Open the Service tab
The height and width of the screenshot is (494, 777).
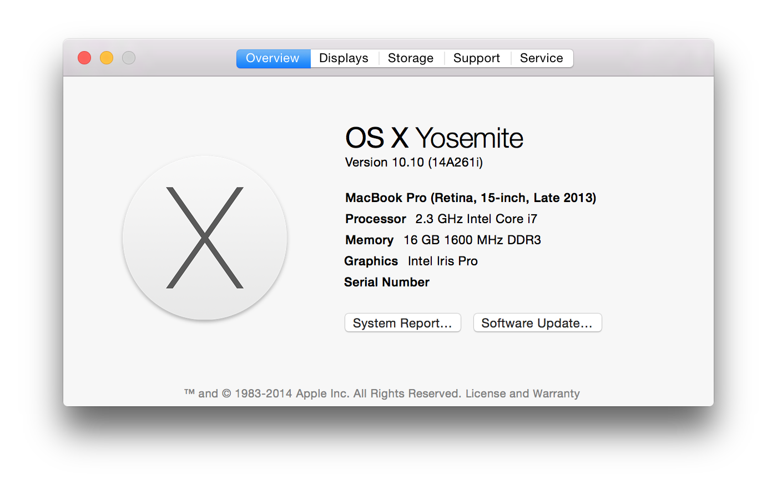coord(542,58)
